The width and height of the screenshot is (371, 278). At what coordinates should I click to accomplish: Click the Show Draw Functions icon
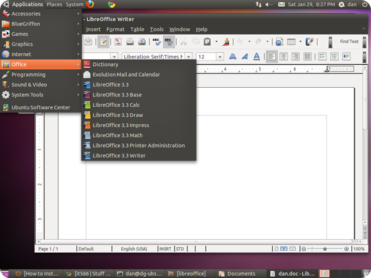click(x=310, y=41)
